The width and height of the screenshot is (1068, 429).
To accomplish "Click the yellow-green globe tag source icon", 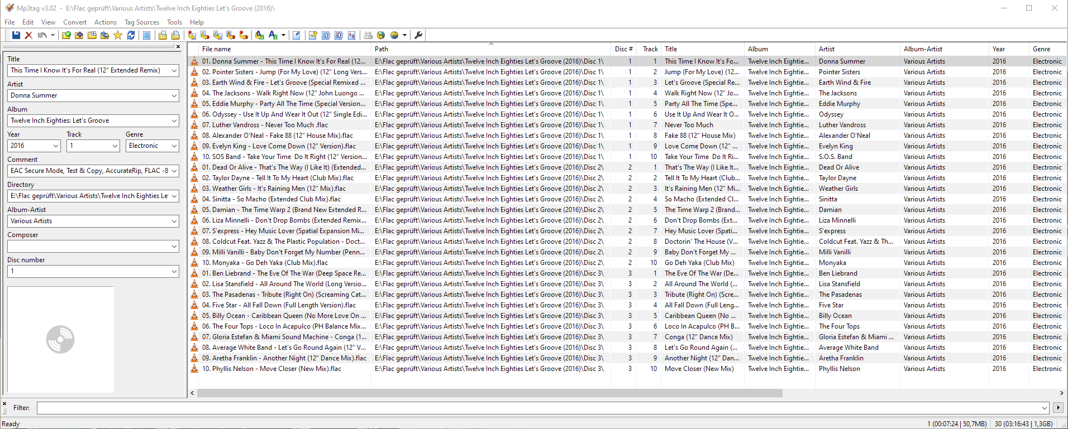I will [x=381, y=35].
